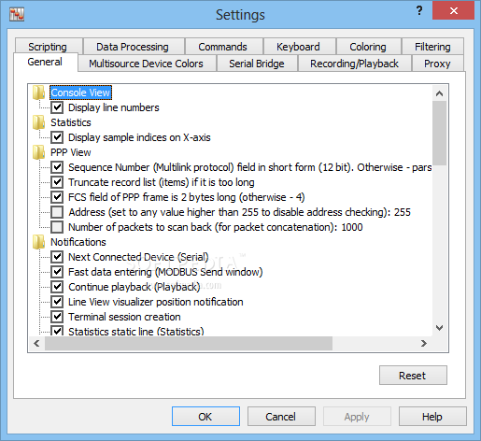This screenshot has width=481, height=441.
Task: Click the question mark help icon in title bar
Action: [419, 11]
